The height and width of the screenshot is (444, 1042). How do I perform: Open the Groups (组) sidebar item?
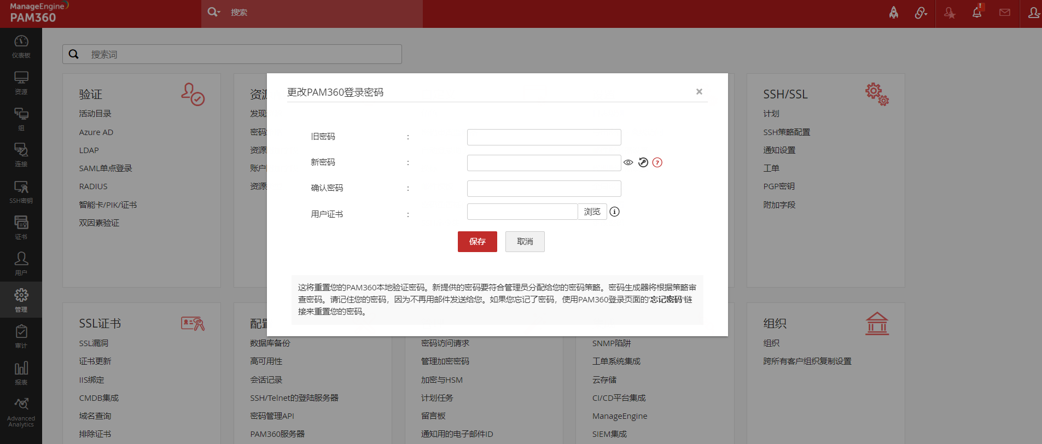21,119
